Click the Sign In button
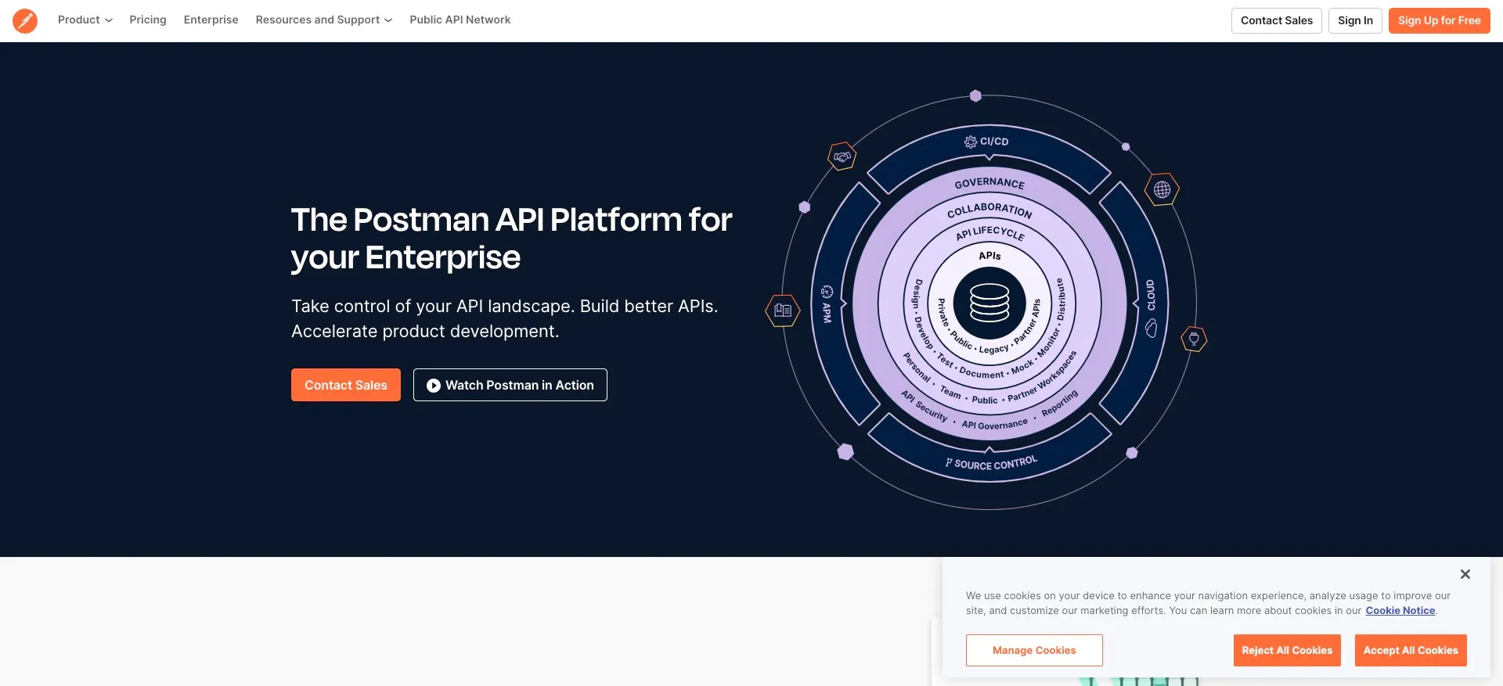Image resolution: width=1503 pixels, height=686 pixels. pos(1355,20)
